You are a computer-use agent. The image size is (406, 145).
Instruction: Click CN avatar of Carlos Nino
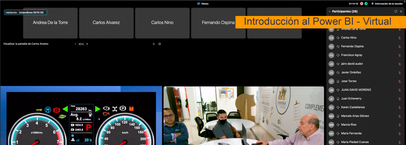(331, 38)
